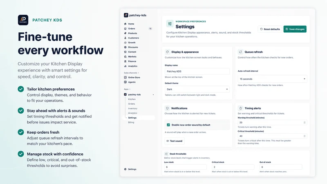This screenshot has width=327, height=184.
Task: Click the "Tailor kitchen preferences" heading
Action: 51,89
